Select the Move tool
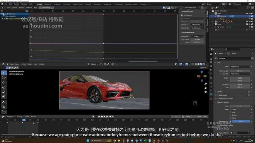Viewport: 255px width, 143px height. 4,83
